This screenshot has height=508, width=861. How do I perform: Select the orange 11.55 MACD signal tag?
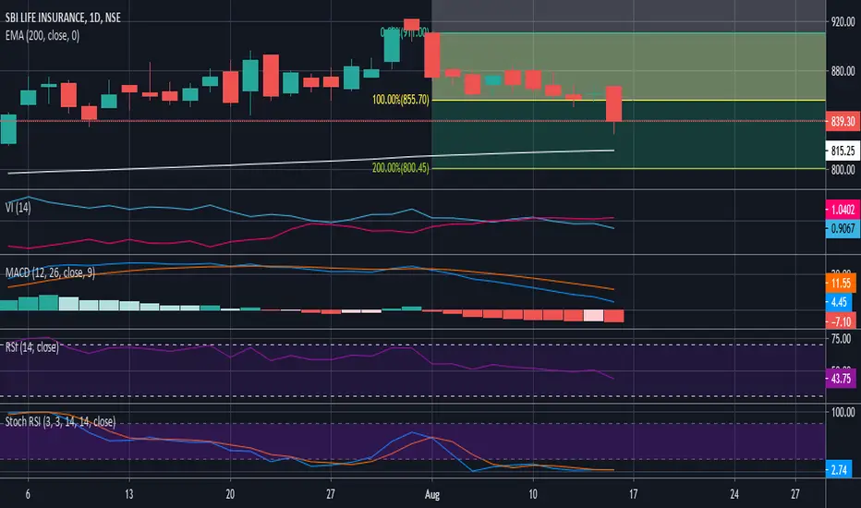(841, 284)
